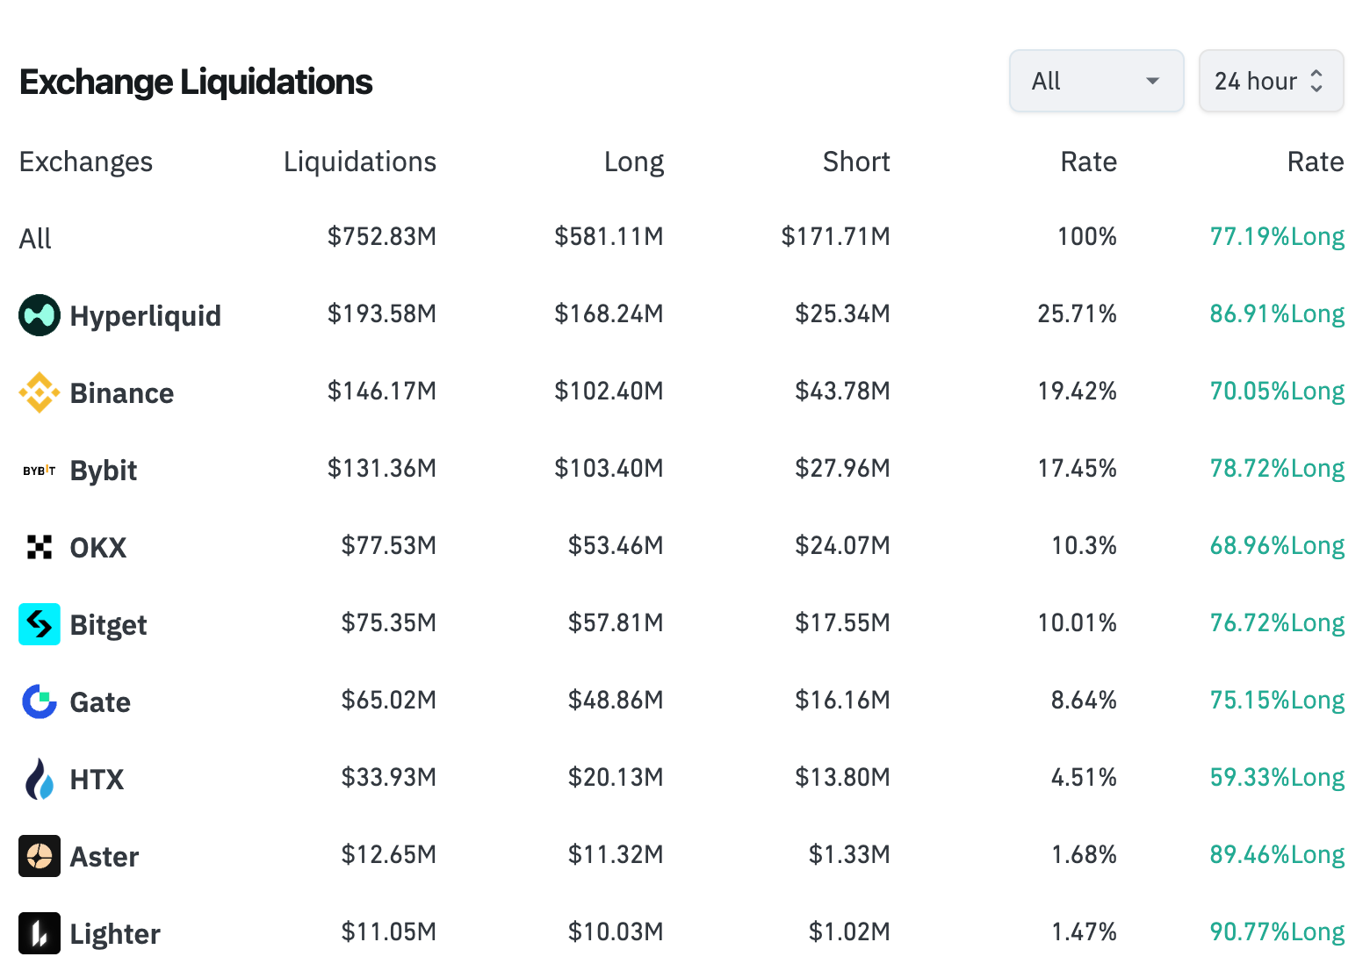Click the Short column header

(855, 162)
